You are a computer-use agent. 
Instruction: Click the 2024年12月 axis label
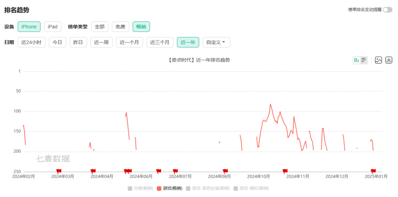click(337, 176)
